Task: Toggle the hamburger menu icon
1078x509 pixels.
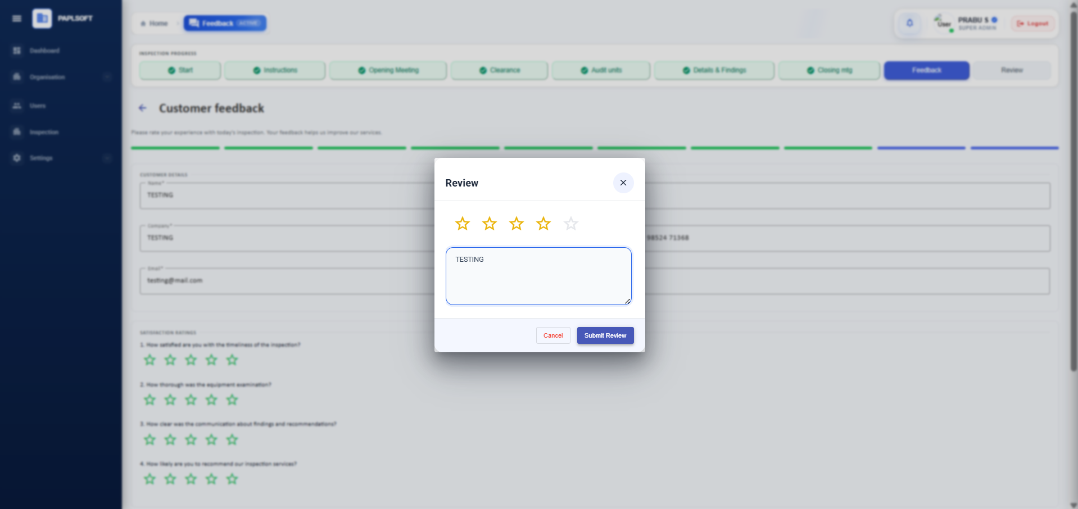Action: (x=17, y=19)
